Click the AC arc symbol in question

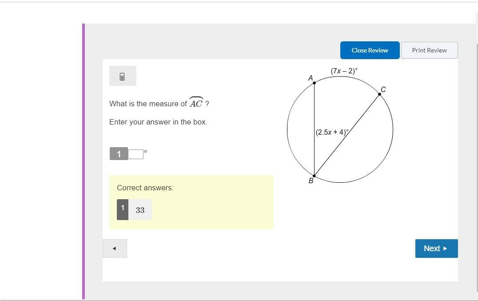click(196, 103)
